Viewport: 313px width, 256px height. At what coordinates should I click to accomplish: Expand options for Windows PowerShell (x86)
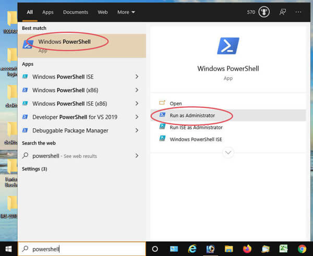pos(137,90)
